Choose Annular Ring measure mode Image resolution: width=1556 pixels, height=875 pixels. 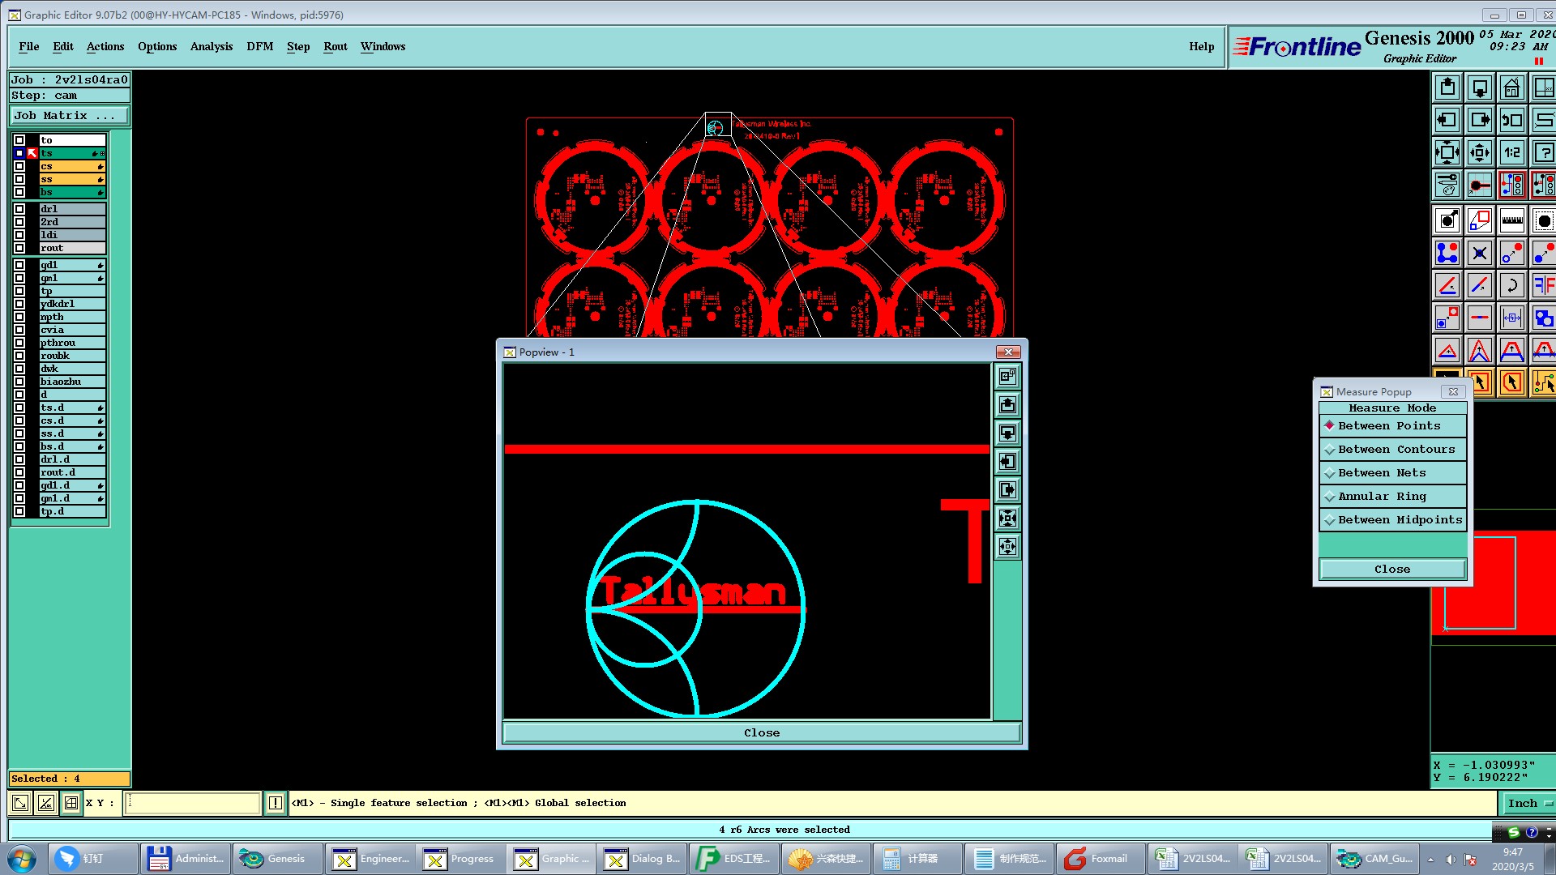pyautogui.click(x=1381, y=496)
